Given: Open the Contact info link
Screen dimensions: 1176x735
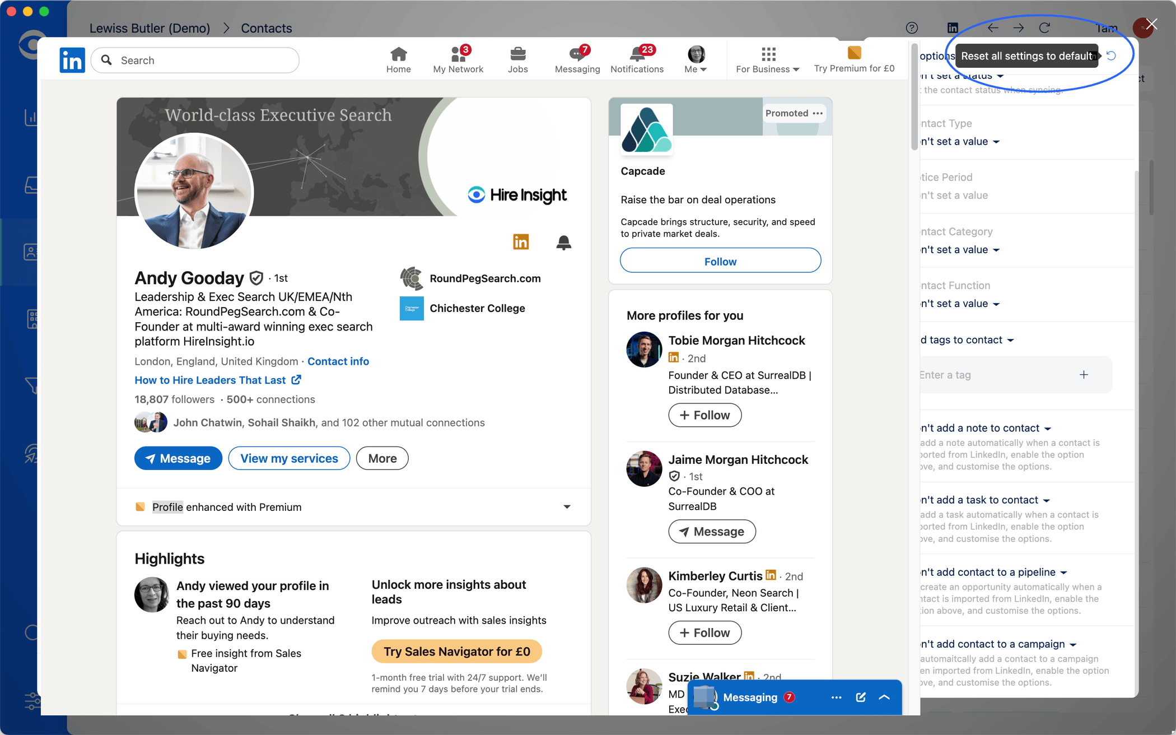Looking at the screenshot, I should click(x=338, y=361).
